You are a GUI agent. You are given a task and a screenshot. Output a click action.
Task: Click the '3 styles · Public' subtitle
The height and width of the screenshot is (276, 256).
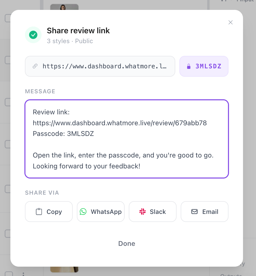coord(70,41)
